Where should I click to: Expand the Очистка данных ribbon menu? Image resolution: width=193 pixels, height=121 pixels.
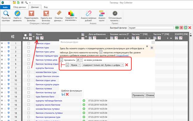[x=58, y=16]
